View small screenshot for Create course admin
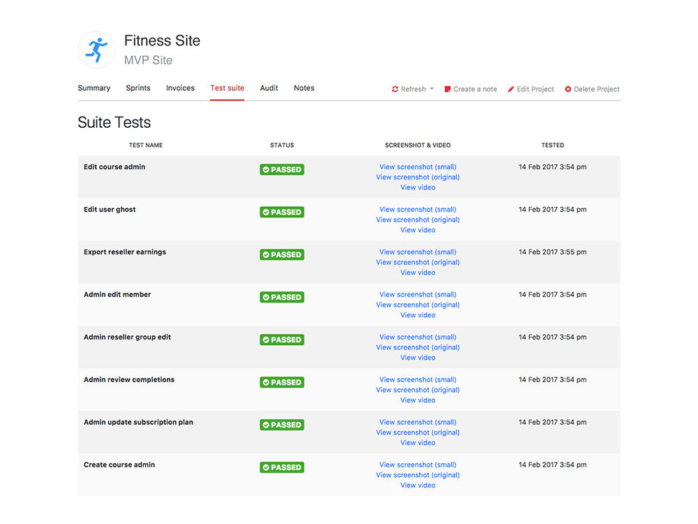Image resolution: width=698 pixels, height=524 pixels. [417, 465]
